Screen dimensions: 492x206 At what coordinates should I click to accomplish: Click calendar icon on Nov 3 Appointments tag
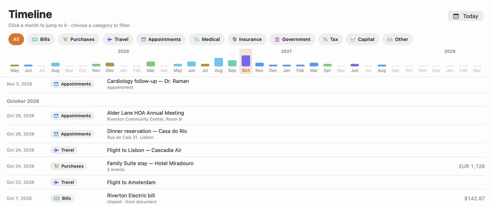point(56,84)
